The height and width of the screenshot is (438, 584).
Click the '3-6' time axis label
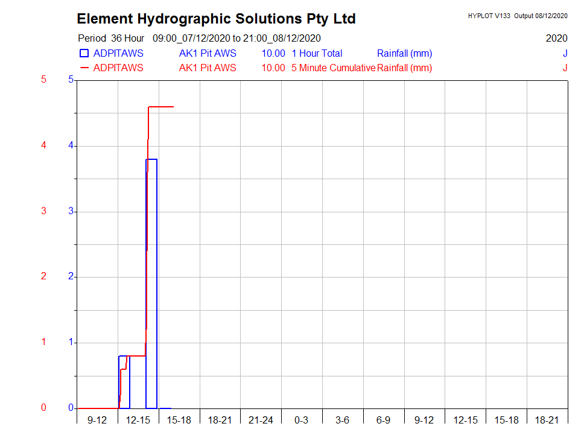pos(342,420)
